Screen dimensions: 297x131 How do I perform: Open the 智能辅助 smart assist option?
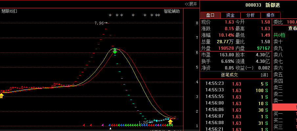pyautogui.click(x=172, y=11)
